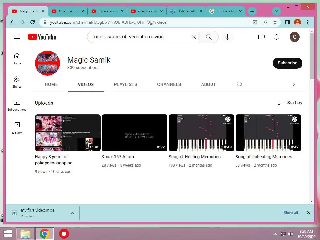Click the red record taskbar icon
This screenshot has width=320, height=240.
coord(64,234)
